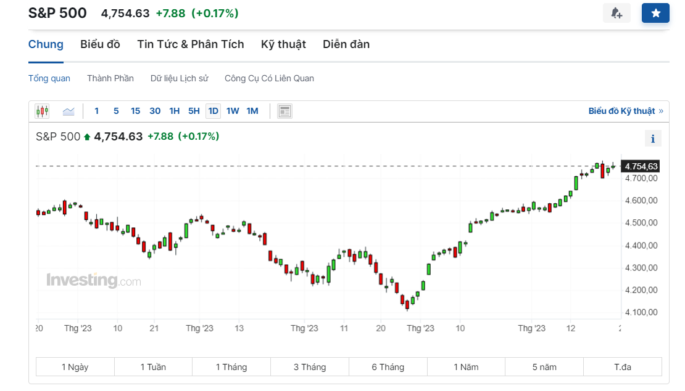Image resolution: width=685 pixels, height=391 pixels.
Task: Select the 1D chart interval
Action: tap(213, 111)
